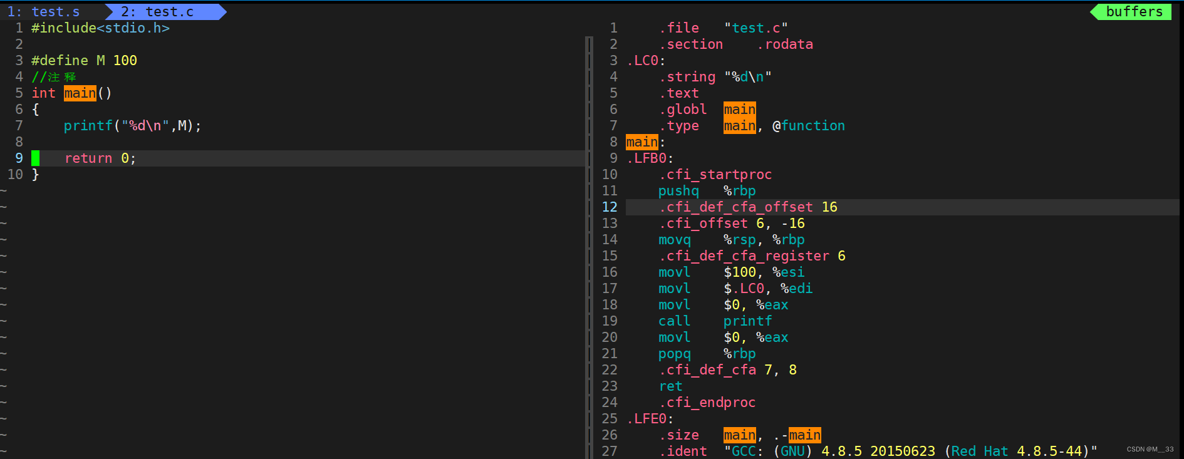The image size is (1184, 459).
Task: Click the green cursor block on line 9
Action: coord(36,158)
